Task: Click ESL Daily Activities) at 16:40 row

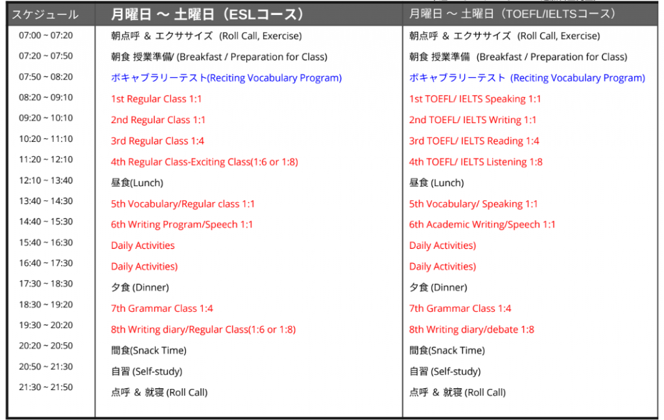Action: pyautogui.click(x=144, y=267)
